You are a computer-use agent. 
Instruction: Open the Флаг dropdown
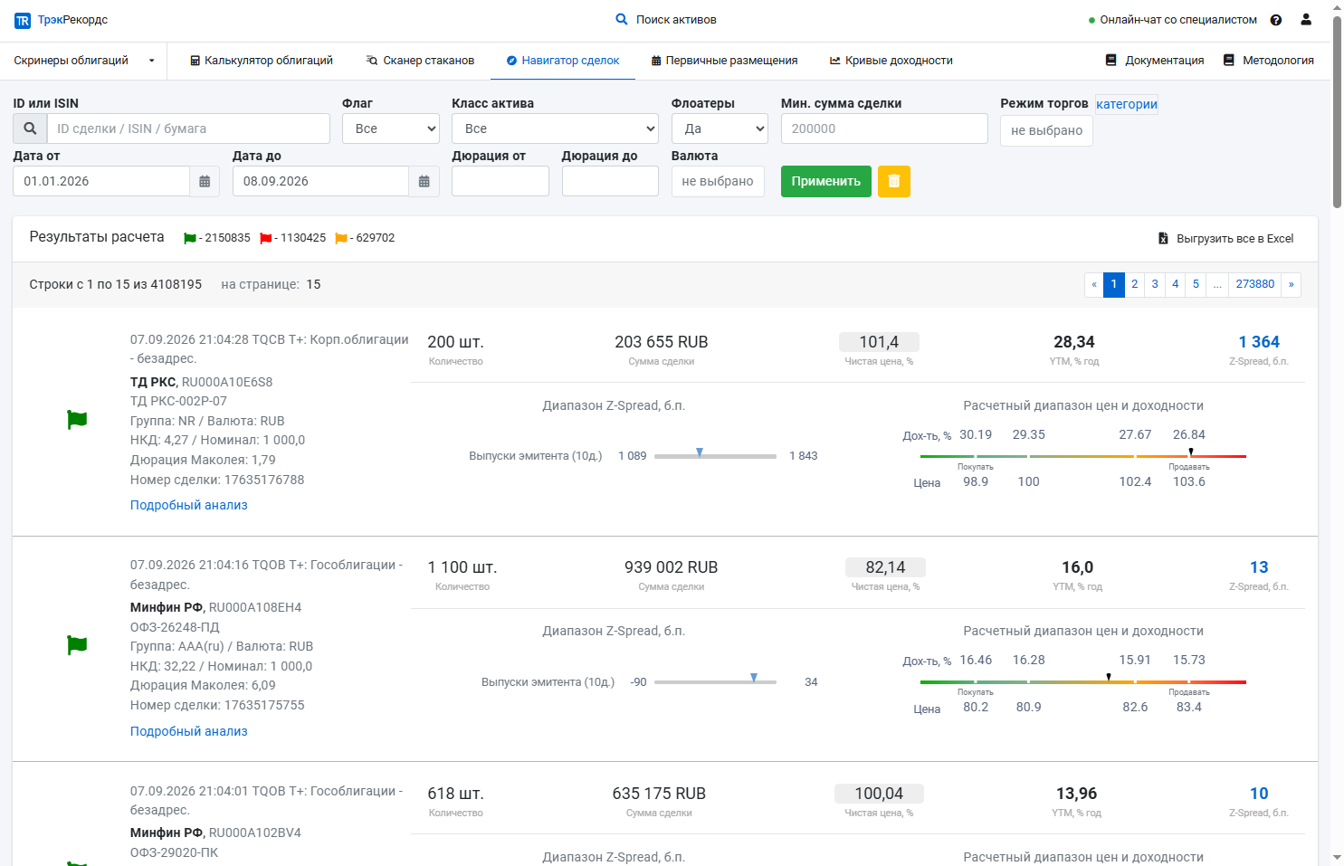391,128
